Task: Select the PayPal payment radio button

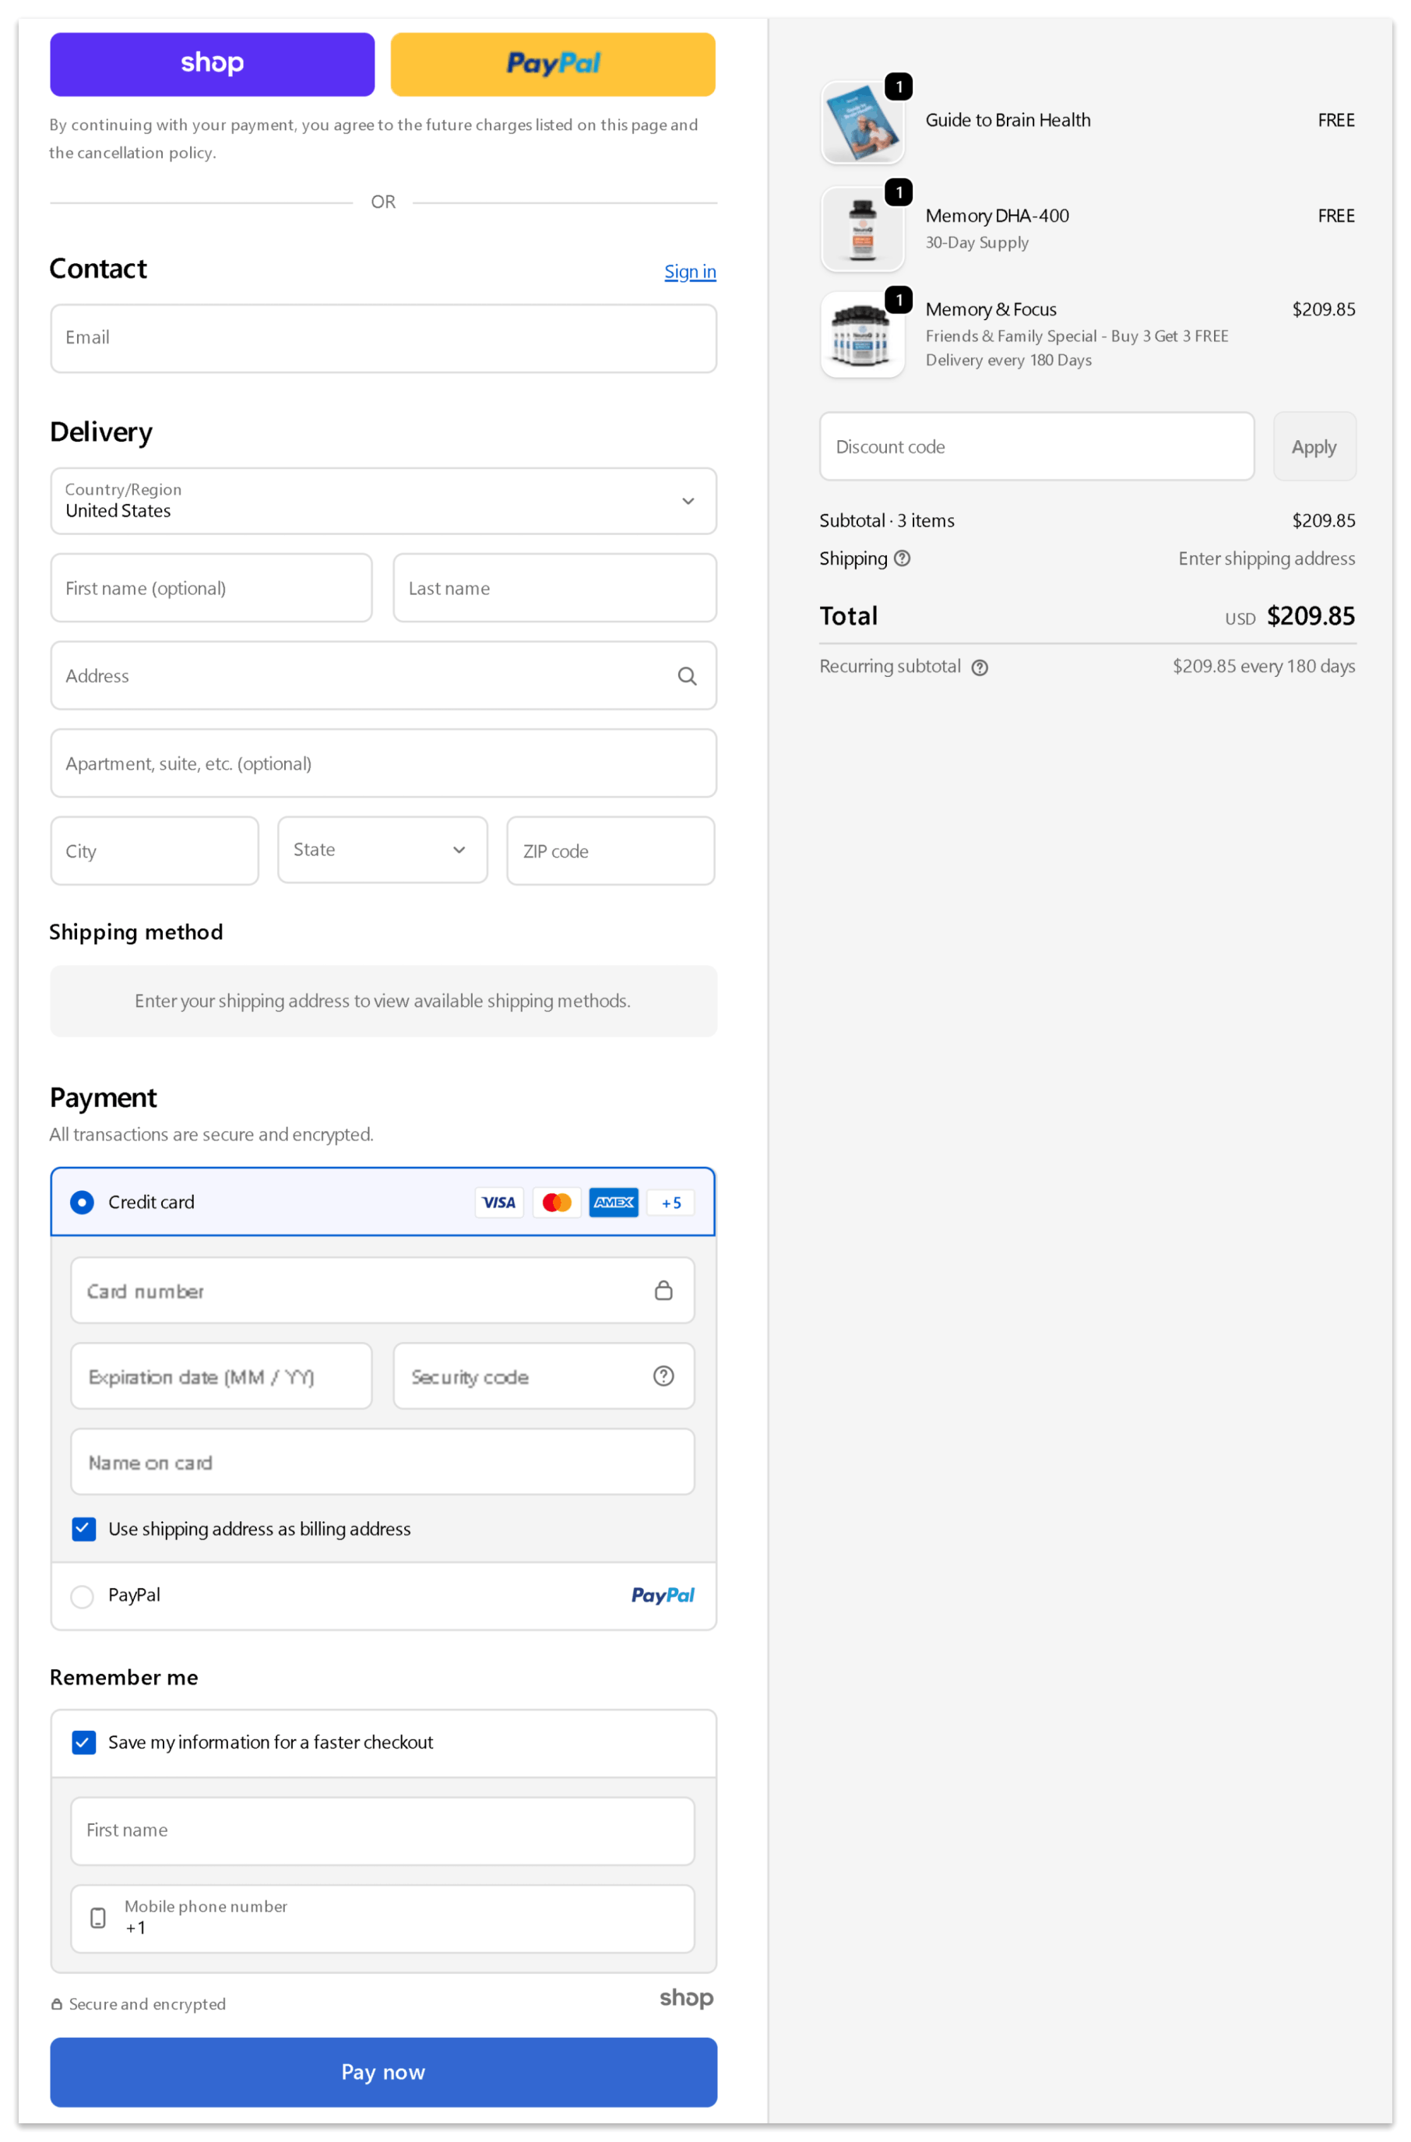Action: tap(82, 1596)
